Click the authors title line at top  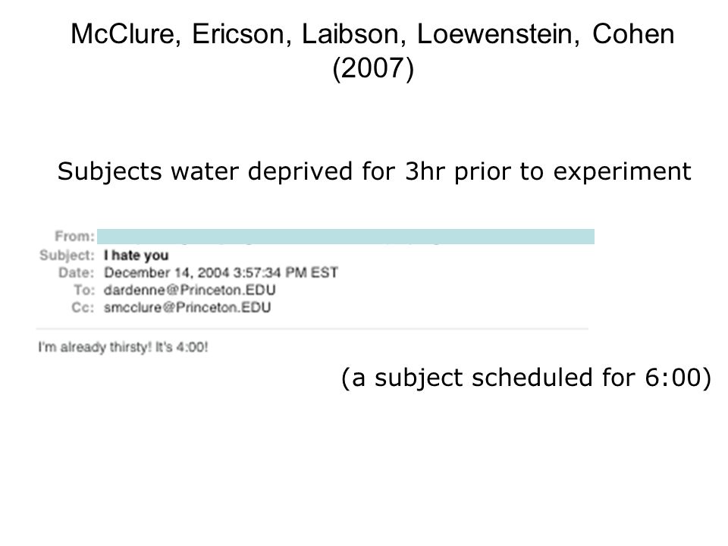click(372, 34)
